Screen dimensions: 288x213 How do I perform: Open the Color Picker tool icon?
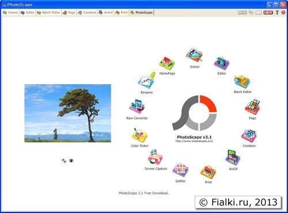[x=139, y=135]
